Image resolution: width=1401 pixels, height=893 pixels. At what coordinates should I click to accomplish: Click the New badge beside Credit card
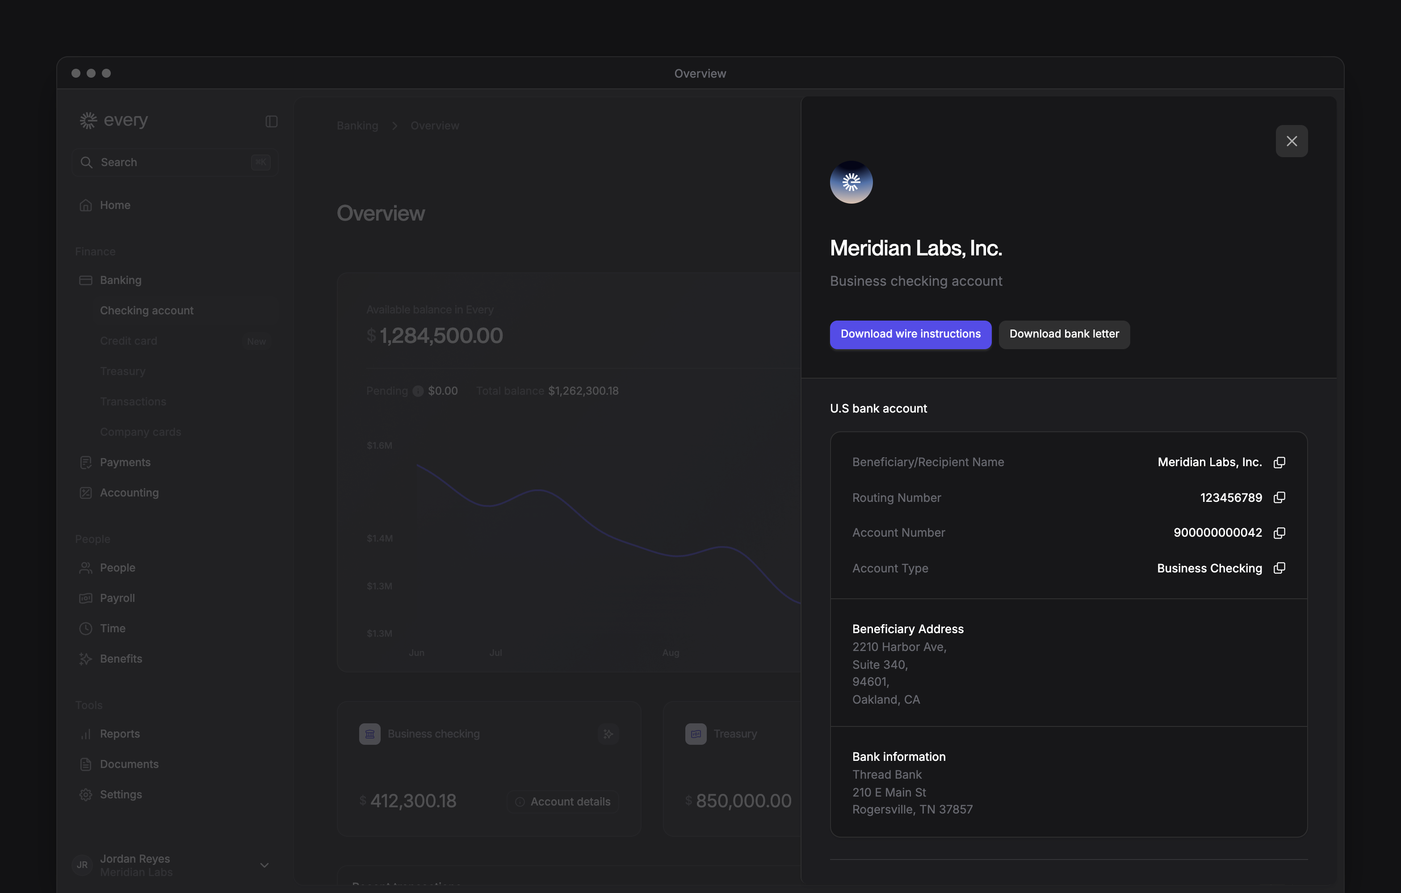click(x=256, y=341)
